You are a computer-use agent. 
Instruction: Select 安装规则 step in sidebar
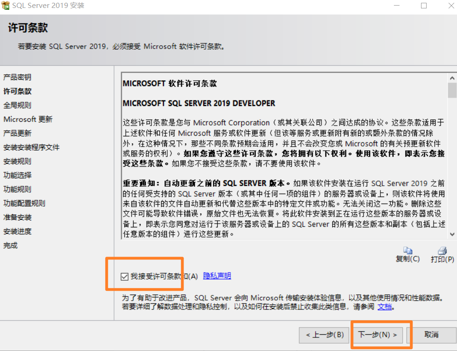[17, 161]
